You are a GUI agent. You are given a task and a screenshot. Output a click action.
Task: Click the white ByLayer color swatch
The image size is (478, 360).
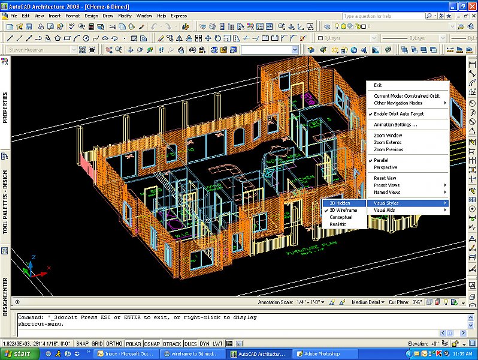320,38
